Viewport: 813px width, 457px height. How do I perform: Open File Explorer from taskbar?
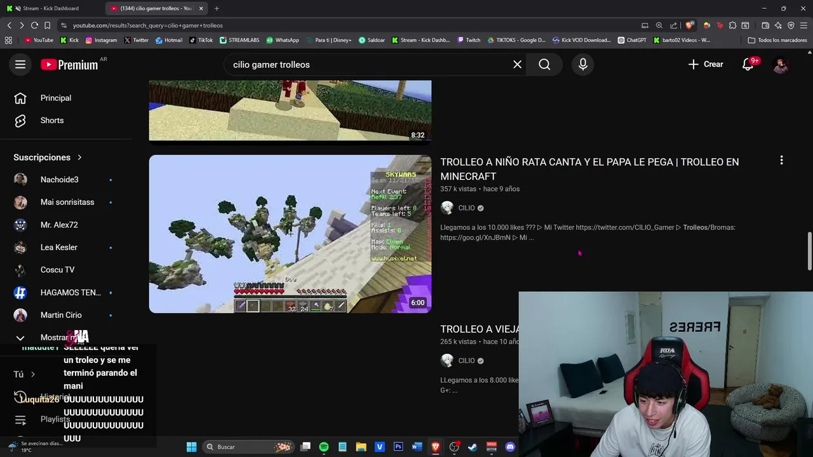pyautogui.click(x=361, y=447)
